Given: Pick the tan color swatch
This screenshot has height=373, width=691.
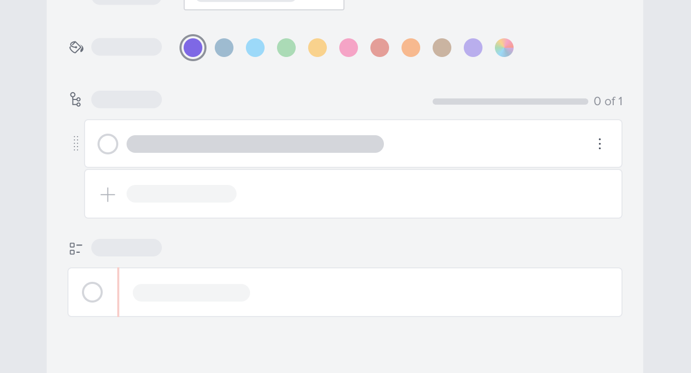Looking at the screenshot, I should pos(442,47).
